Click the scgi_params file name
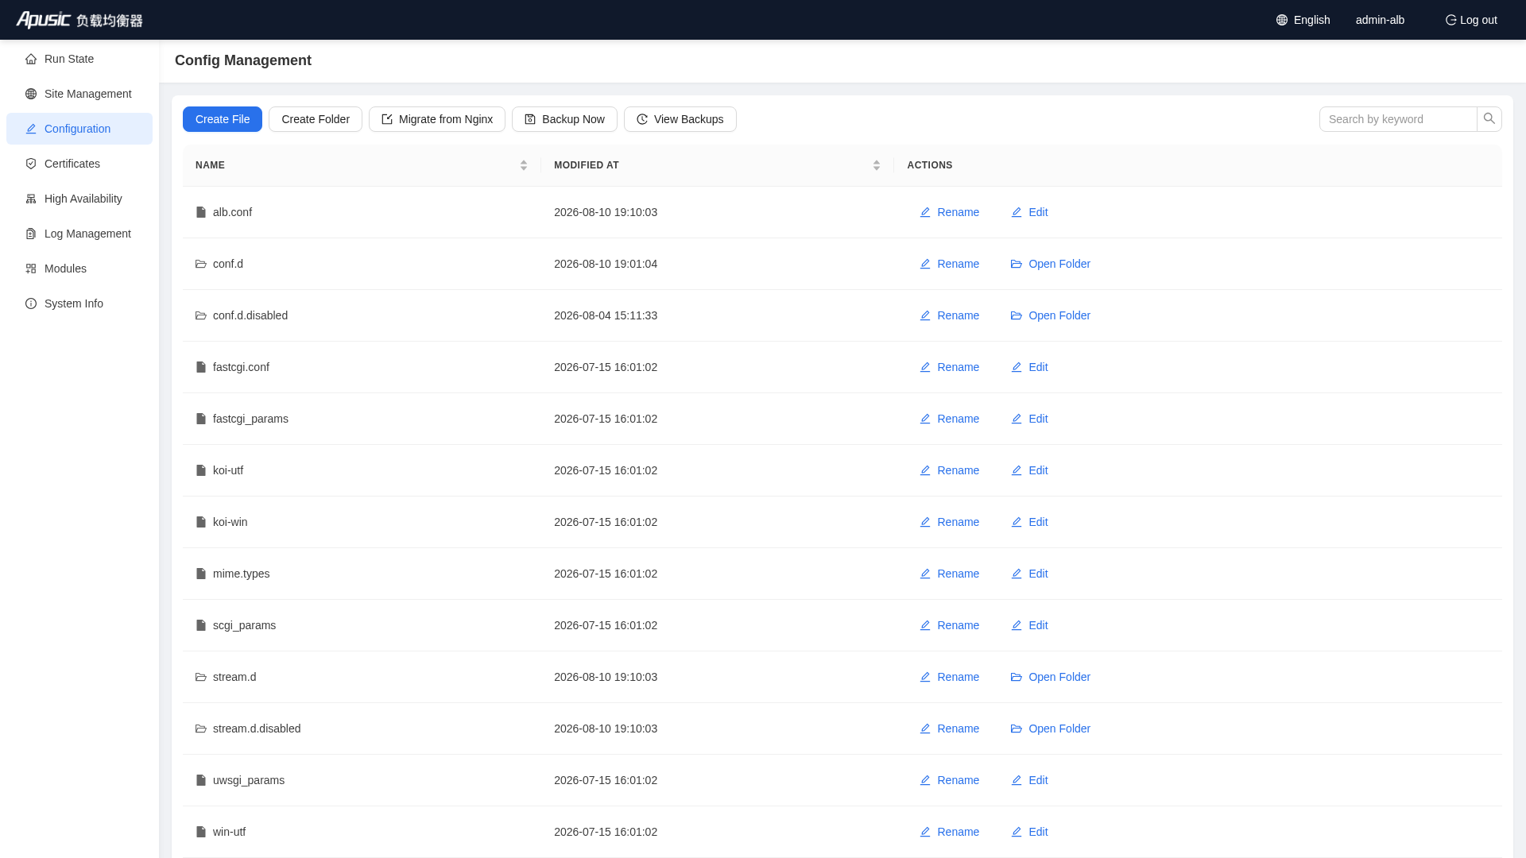 coord(244,625)
